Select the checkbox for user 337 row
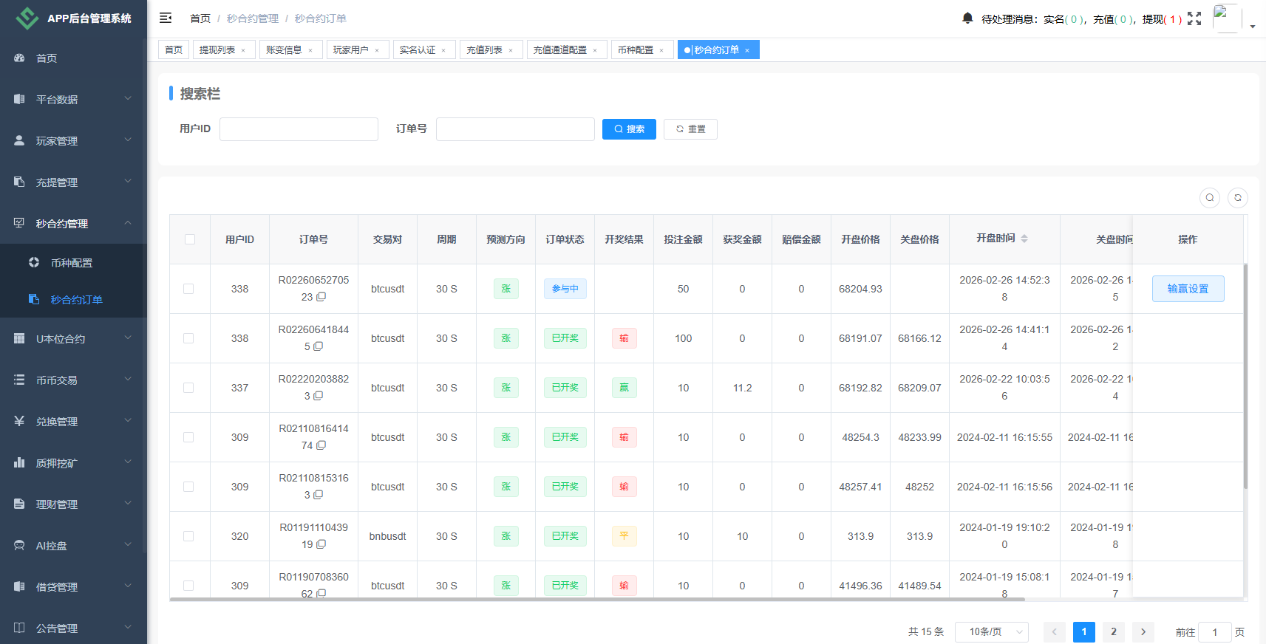This screenshot has height=644, width=1266. 189,388
